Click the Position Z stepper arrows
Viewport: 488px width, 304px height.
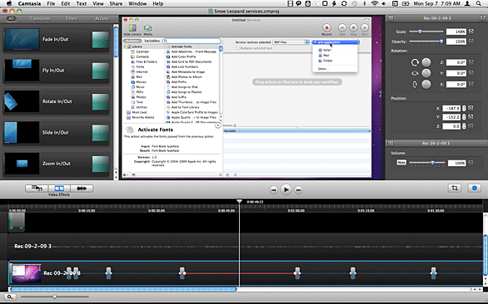(x=464, y=126)
